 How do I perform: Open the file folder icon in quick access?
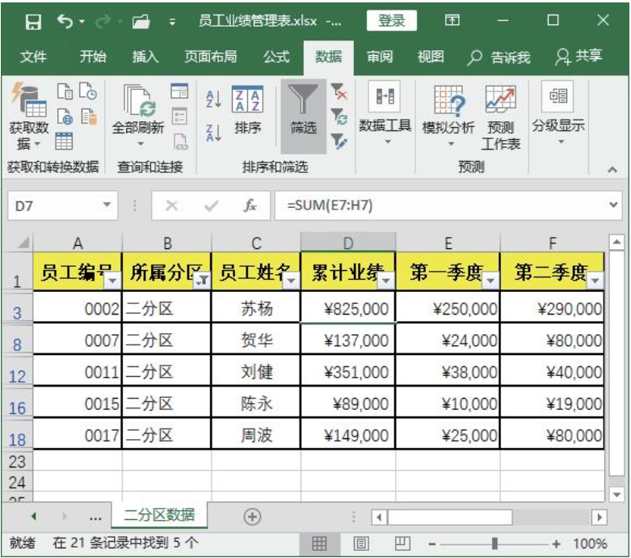(x=141, y=21)
